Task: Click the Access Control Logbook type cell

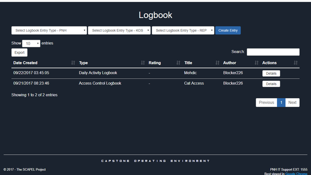Action: coord(100,83)
